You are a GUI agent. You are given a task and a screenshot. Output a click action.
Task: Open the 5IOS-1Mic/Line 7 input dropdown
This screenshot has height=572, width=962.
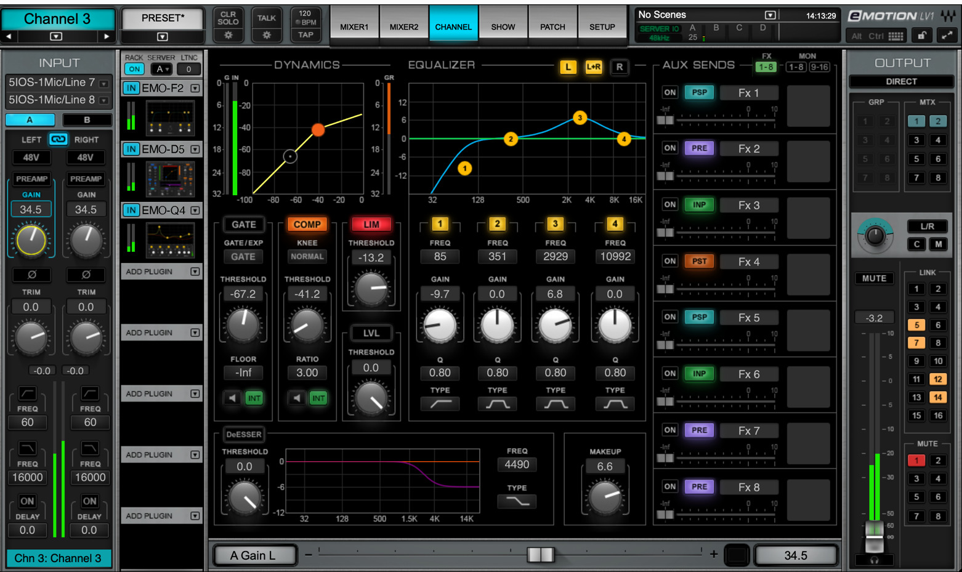(104, 84)
